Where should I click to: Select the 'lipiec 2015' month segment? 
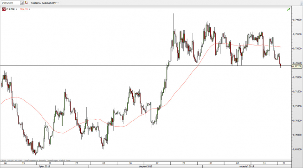(x=45, y=166)
